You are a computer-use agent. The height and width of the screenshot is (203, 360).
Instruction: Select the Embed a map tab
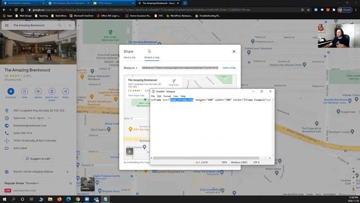click(x=152, y=58)
